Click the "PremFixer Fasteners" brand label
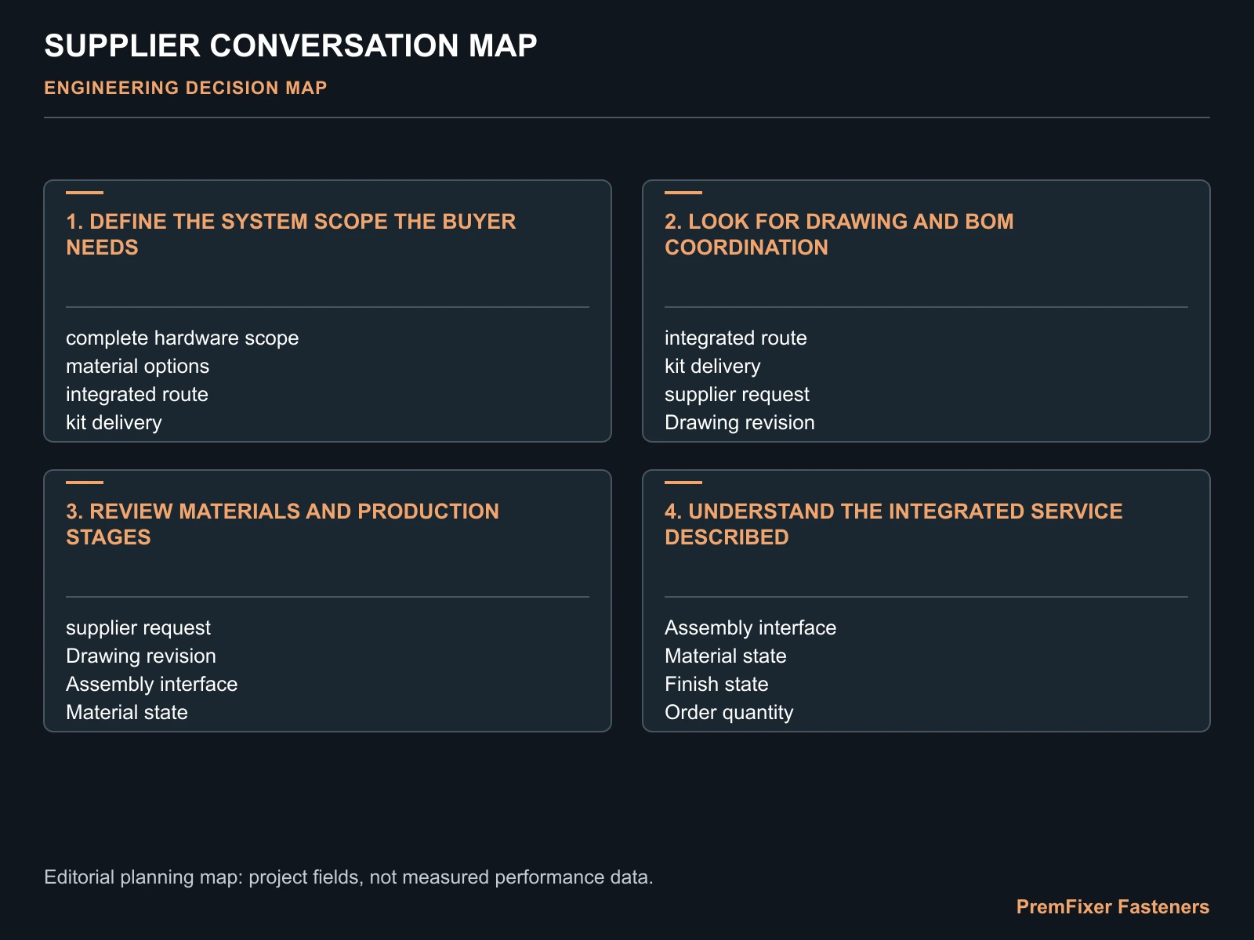 (1113, 907)
